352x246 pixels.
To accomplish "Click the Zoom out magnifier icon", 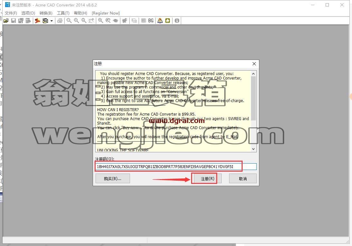I will (69, 21).
